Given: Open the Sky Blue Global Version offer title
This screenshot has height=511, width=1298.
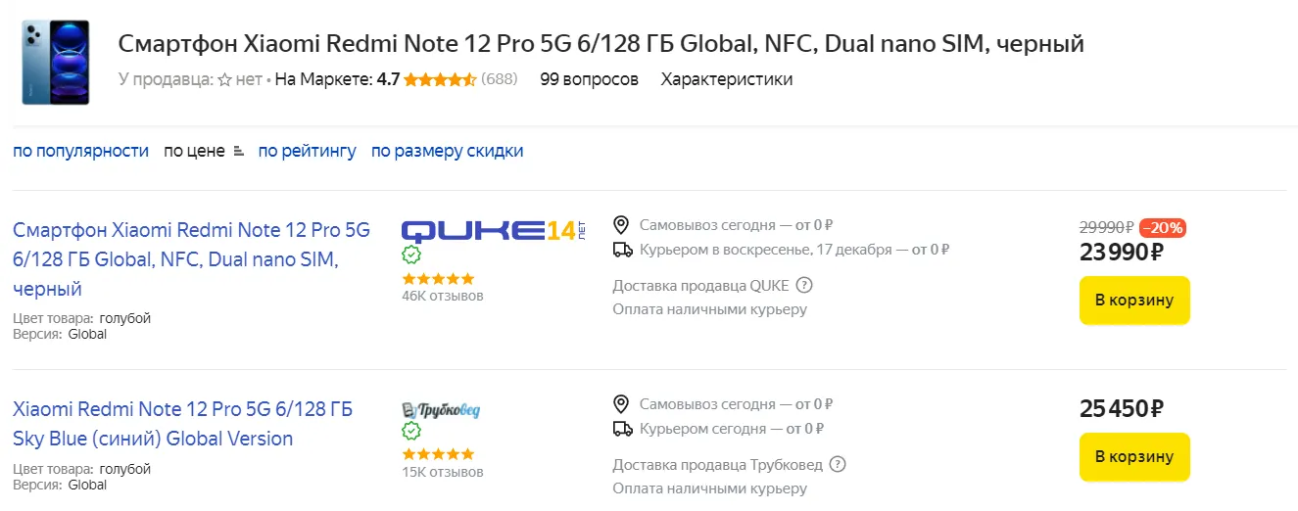Looking at the screenshot, I should point(182,423).
